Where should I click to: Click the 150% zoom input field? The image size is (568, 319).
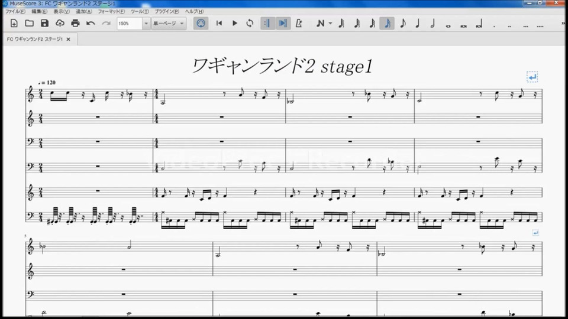tap(130, 24)
